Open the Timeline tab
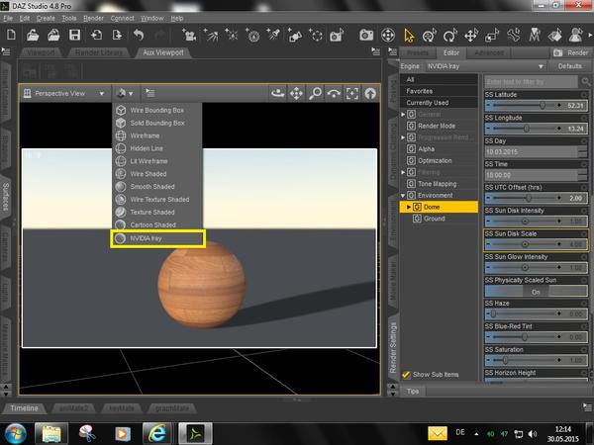Viewport: 594px width, 445px height. 24,408
